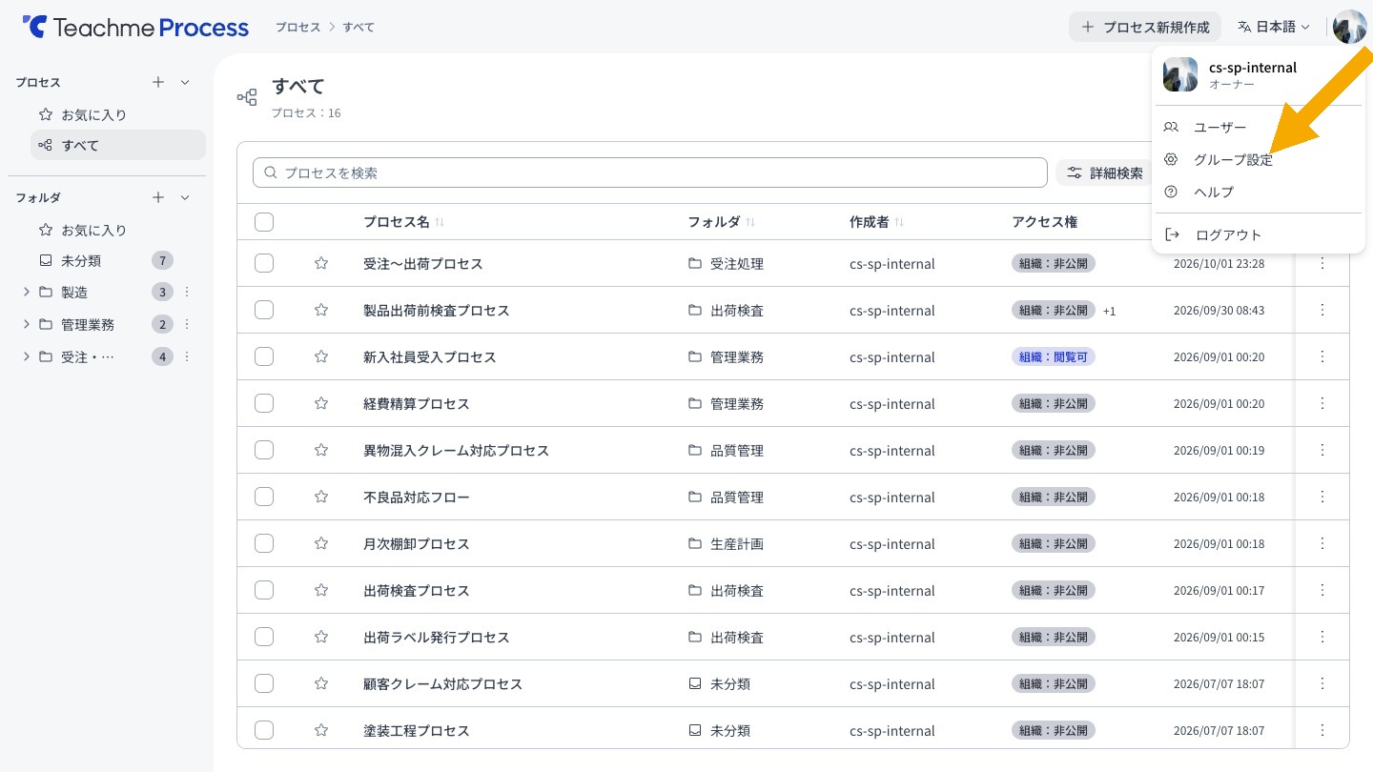
Task: Star the 受注〜出荷プロセス row as favorite
Action: (321, 263)
